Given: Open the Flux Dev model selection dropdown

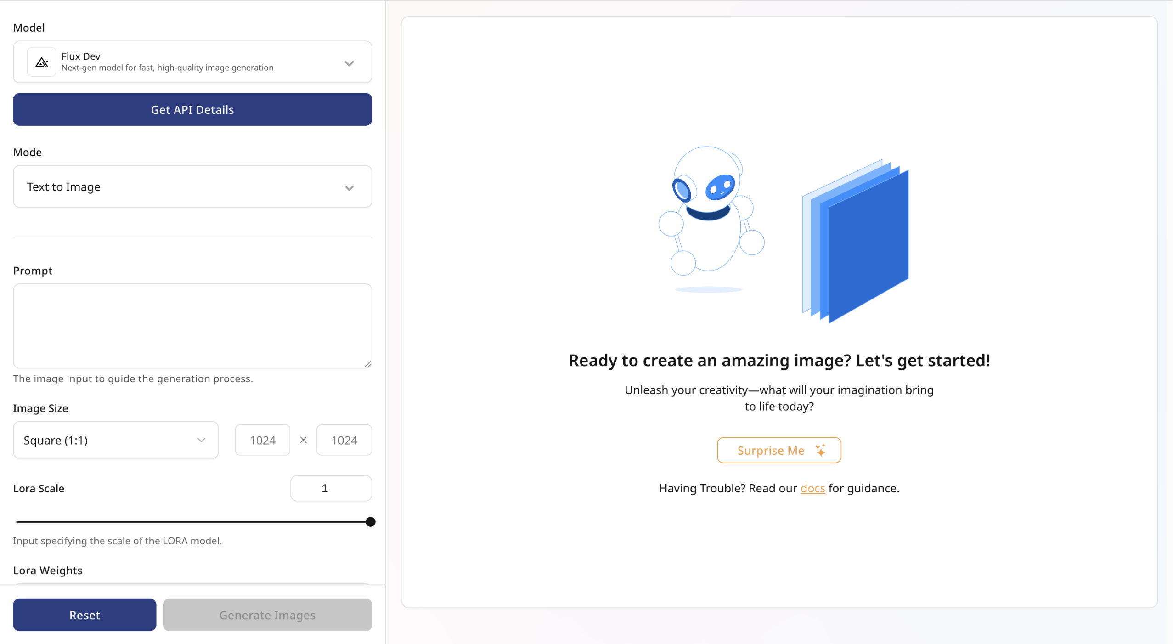Looking at the screenshot, I should click(x=192, y=62).
